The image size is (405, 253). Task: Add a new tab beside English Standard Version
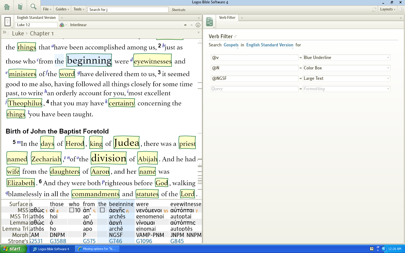point(62,18)
